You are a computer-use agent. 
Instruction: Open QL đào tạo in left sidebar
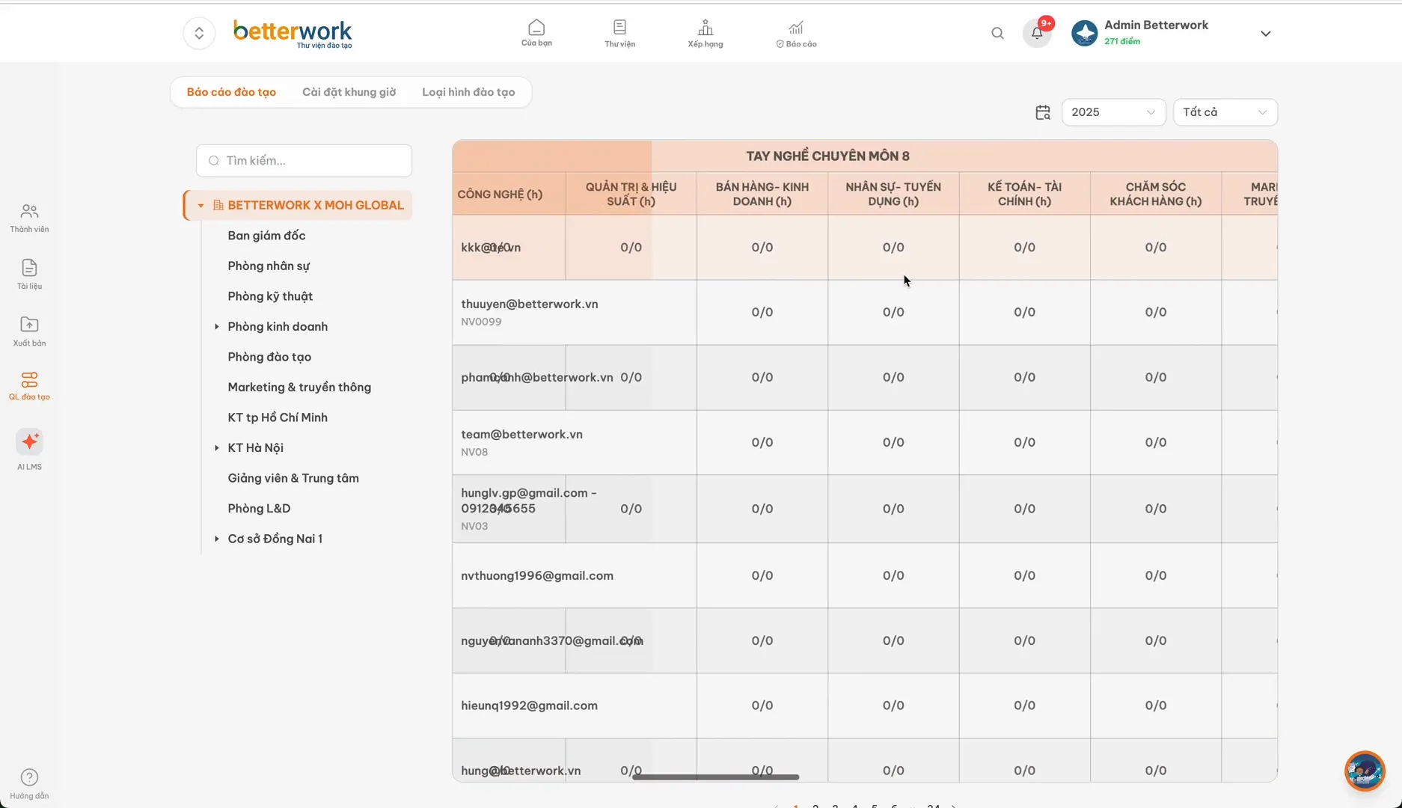point(29,386)
